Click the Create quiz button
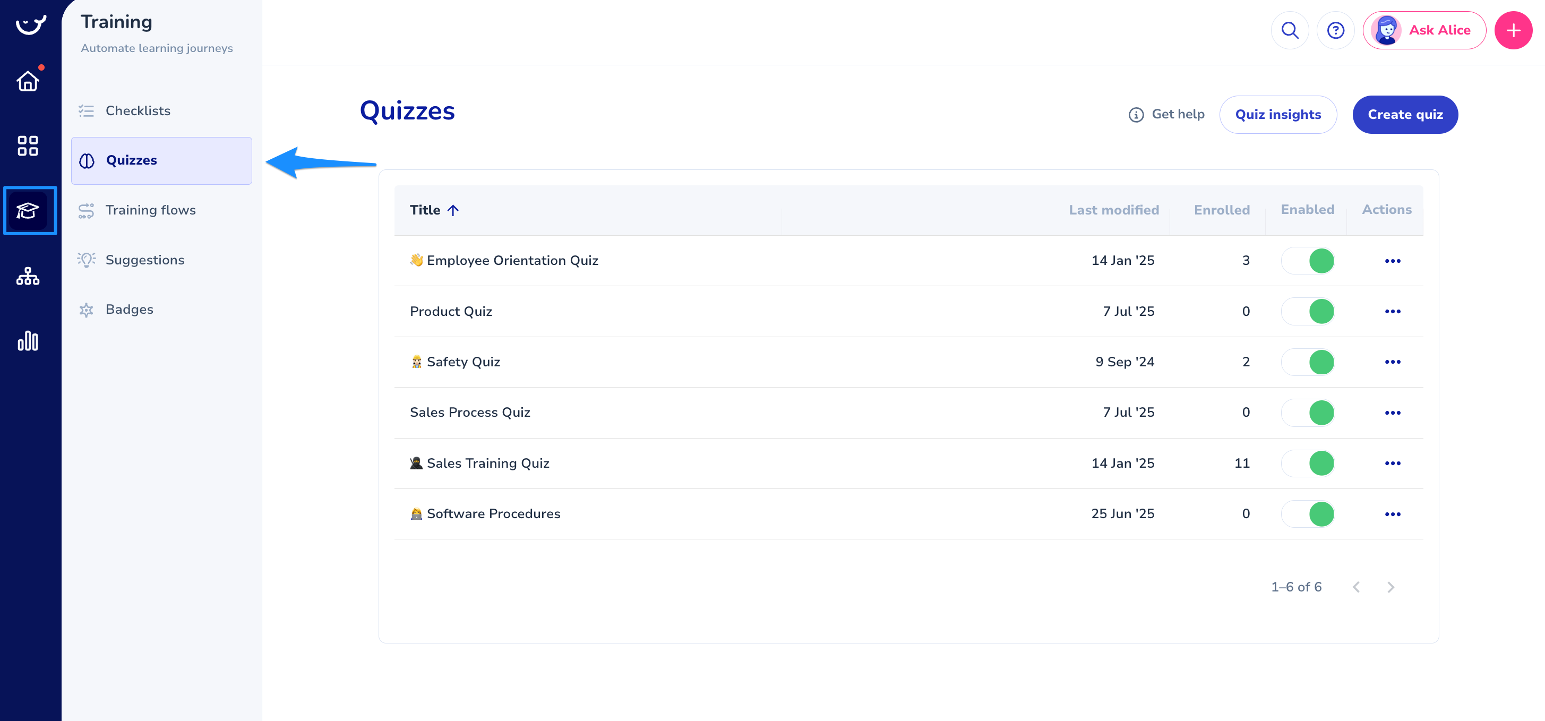The width and height of the screenshot is (1545, 721). tap(1405, 115)
